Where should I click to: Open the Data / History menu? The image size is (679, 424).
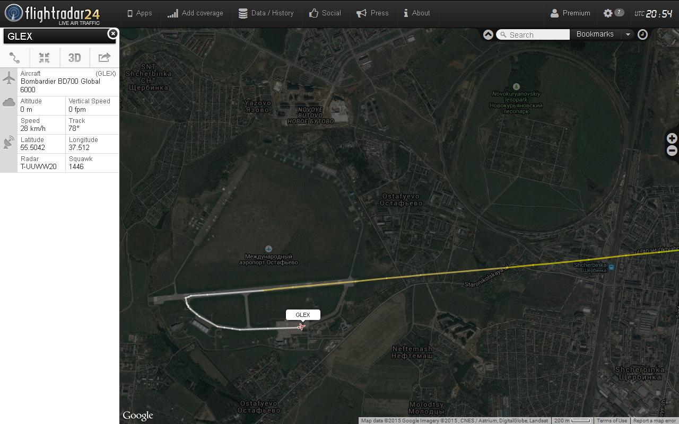click(266, 13)
